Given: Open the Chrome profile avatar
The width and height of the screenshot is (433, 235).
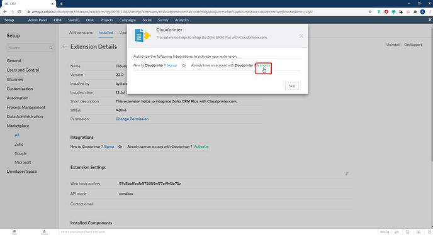Looking at the screenshot, I should coord(422,12).
